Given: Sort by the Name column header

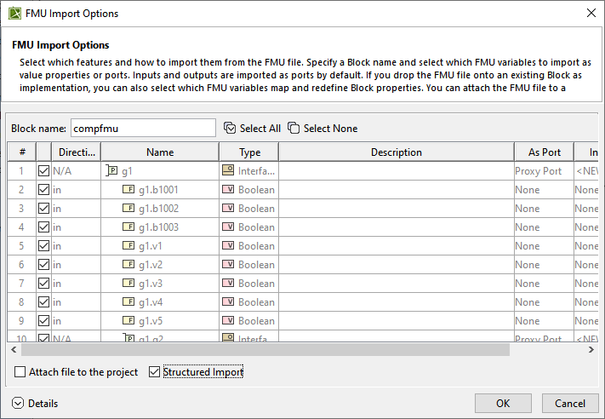Looking at the screenshot, I should [x=159, y=152].
